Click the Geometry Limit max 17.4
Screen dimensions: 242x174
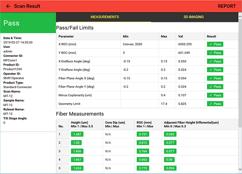point(164,104)
